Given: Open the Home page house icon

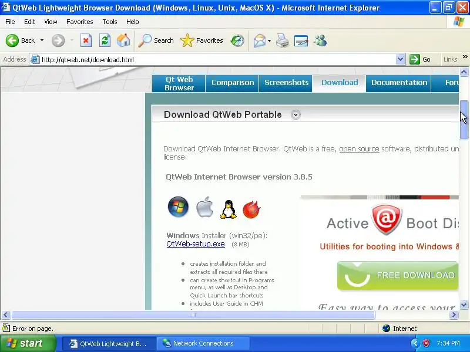Looking at the screenshot, I should coord(123,40).
